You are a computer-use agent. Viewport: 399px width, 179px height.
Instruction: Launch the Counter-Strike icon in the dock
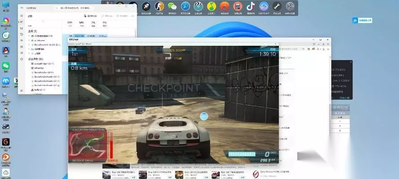coord(159,6)
